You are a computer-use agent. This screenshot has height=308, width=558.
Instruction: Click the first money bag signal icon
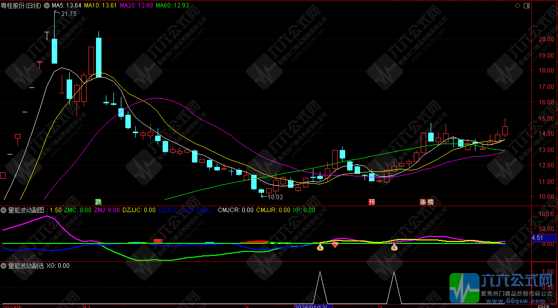320,247
